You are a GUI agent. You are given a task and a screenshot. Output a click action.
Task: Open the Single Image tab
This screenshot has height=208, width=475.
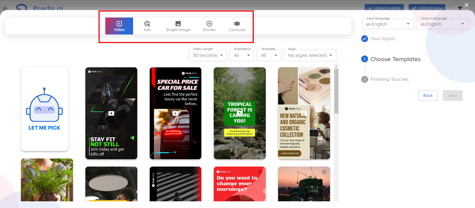(x=178, y=26)
